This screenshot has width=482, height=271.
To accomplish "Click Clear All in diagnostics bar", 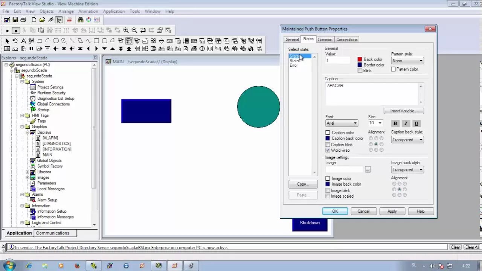I will pos(472,247).
